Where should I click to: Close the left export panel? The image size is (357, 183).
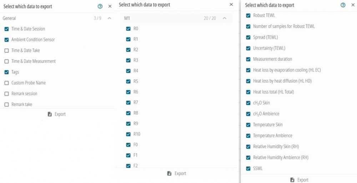click(x=110, y=6)
